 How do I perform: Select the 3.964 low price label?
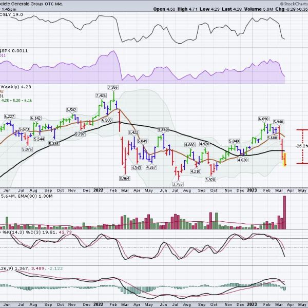click(x=125, y=179)
